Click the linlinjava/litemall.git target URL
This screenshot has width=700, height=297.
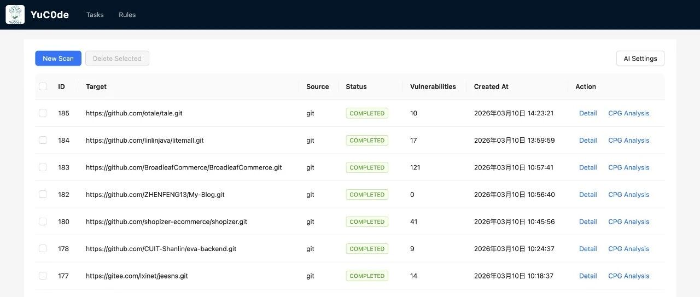145,141
